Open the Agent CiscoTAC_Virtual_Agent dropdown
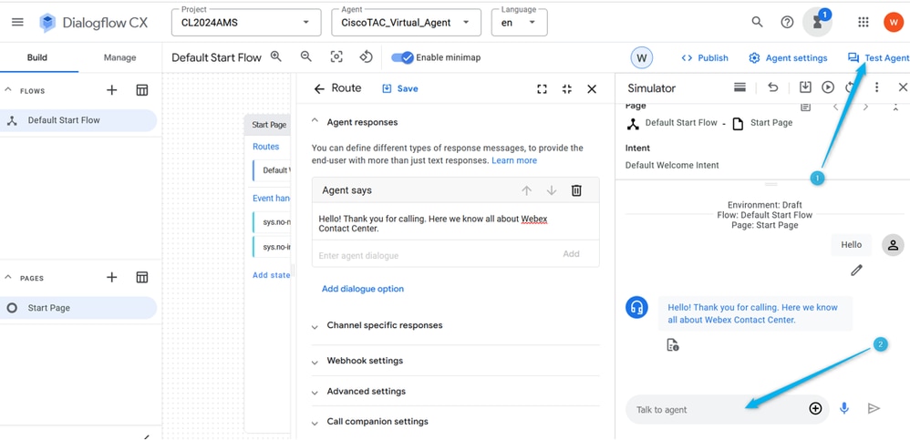The image size is (910, 440). [x=407, y=22]
